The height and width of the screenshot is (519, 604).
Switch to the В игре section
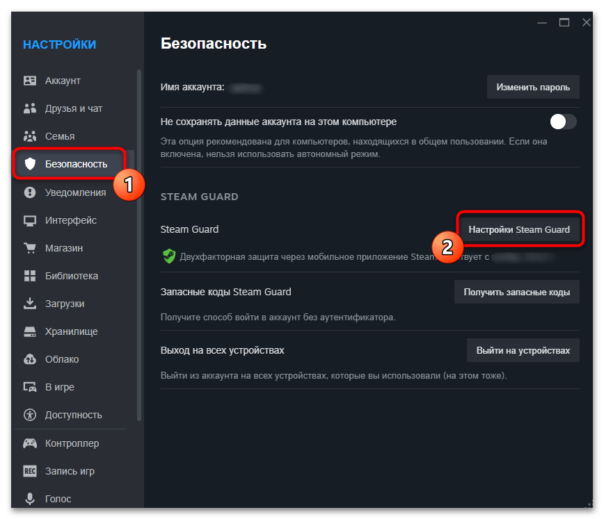(x=74, y=387)
